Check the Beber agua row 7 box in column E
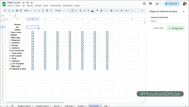Screen dimensions: 189x107 click(x=57, y=37)
